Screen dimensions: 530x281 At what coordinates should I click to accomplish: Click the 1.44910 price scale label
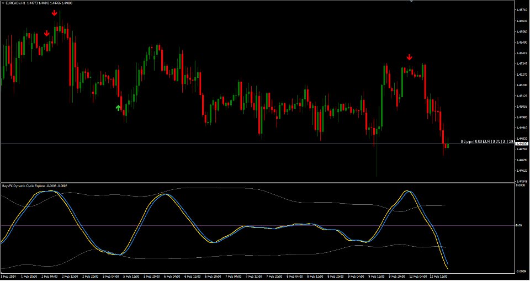522,128
